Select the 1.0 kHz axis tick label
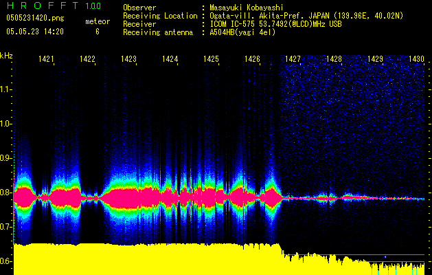Screen dimensions: 432x275 (5, 124)
